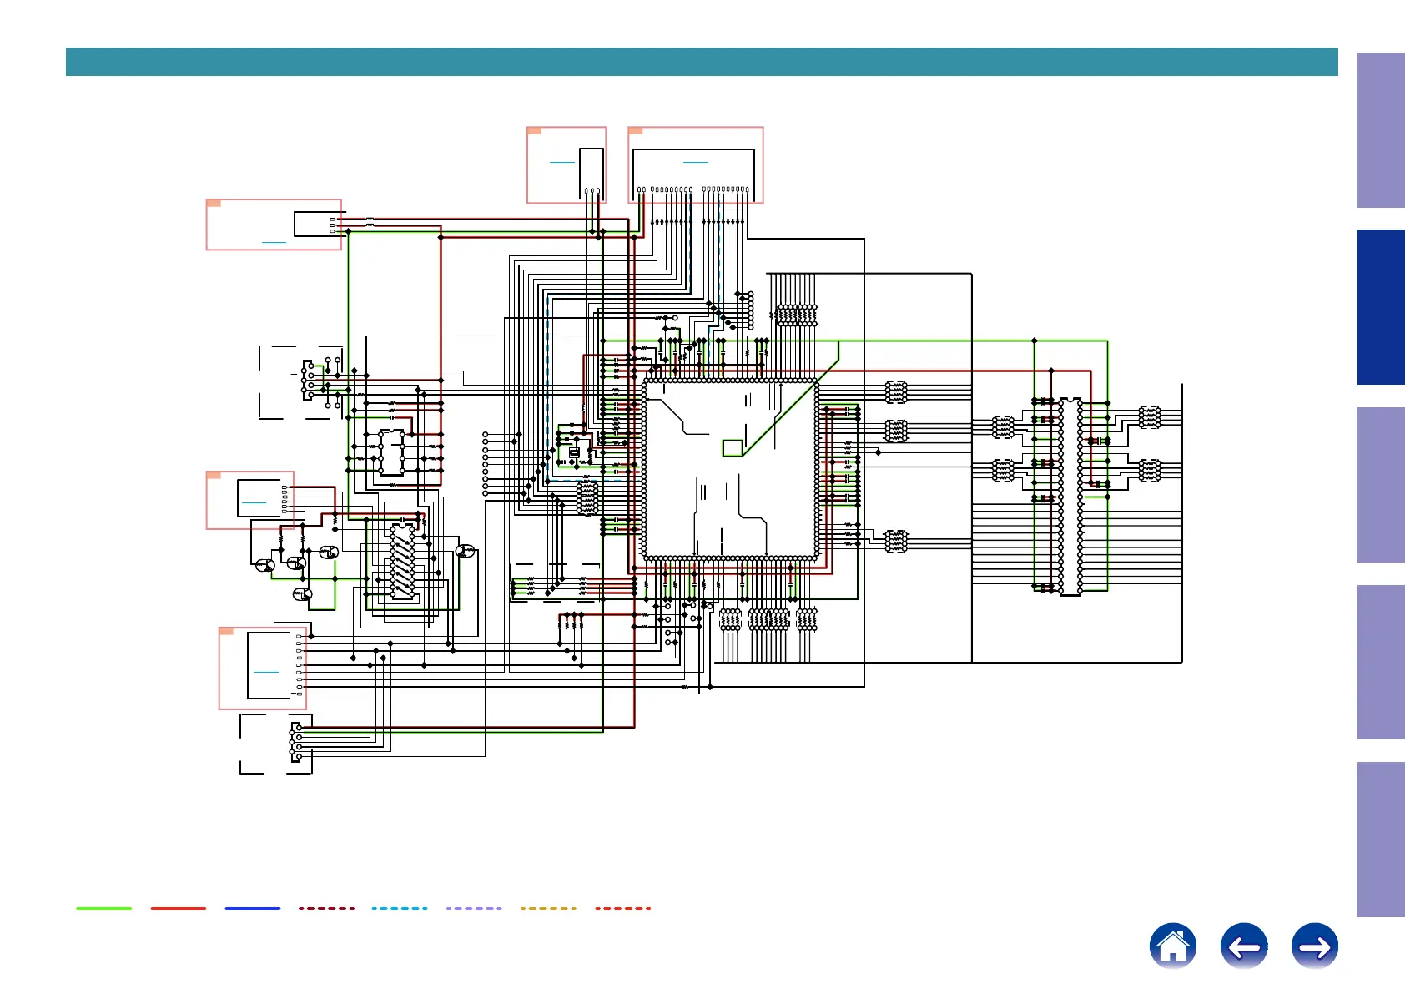This screenshot has width=1405, height=994.
Task: Go to the Home page icon
Action: 1172,946
